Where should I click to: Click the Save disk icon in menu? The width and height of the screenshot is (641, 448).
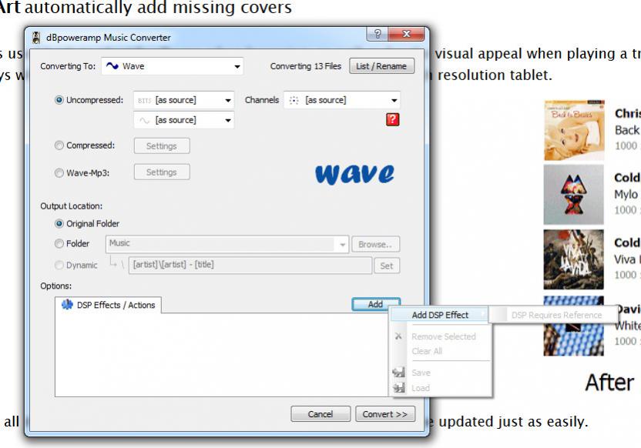click(x=398, y=372)
